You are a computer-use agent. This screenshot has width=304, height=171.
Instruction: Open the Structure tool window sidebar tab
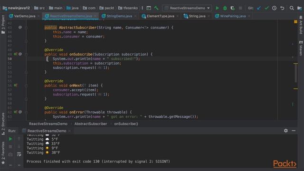coord(3,124)
